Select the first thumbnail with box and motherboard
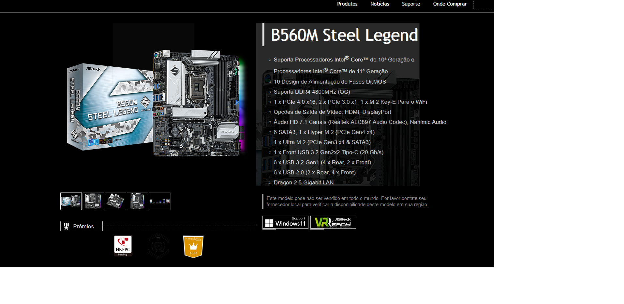 pos(71,201)
